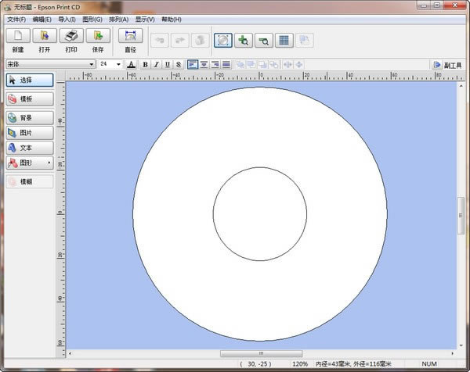Screen dimensions: 470x372
Task: Expand the 图形 (Shapes) submenu arrow
Action: point(50,163)
